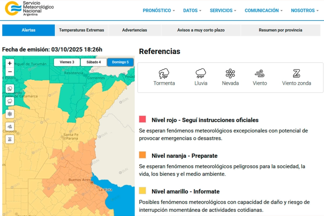The height and width of the screenshot is (216, 324).
Task: Select Domingo 5 forecast day
Action: pyautogui.click(x=120, y=62)
